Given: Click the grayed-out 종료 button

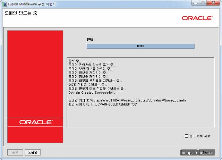Looking at the screenshot, I should point(15,152).
